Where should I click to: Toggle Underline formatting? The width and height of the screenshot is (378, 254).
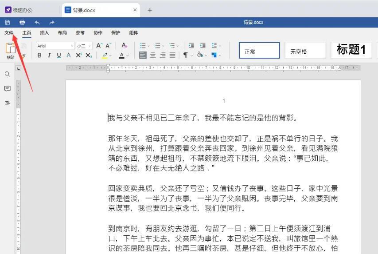tap(59, 56)
